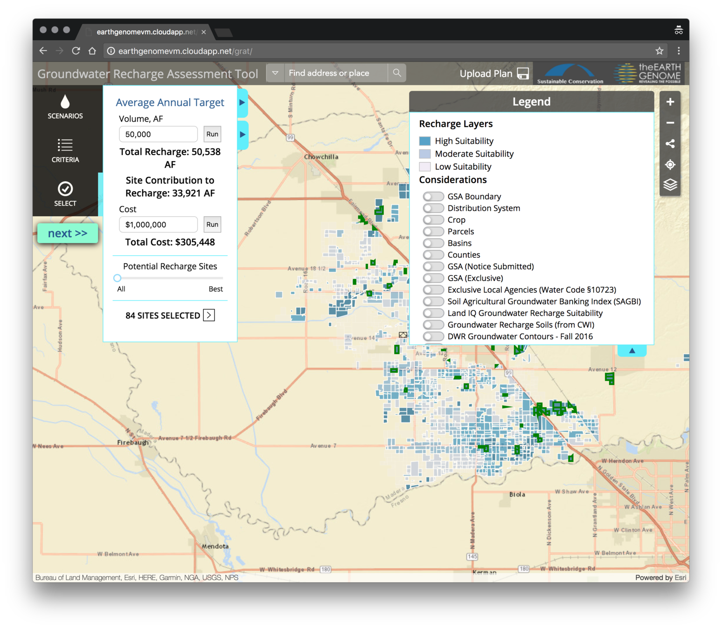Open the Select checkmark panel
Viewport: 722px width, 629px height.
pos(65,194)
